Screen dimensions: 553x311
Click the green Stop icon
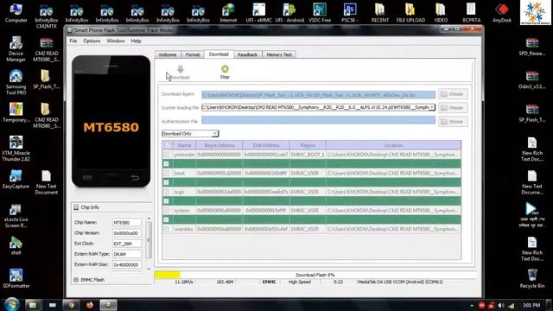(225, 69)
